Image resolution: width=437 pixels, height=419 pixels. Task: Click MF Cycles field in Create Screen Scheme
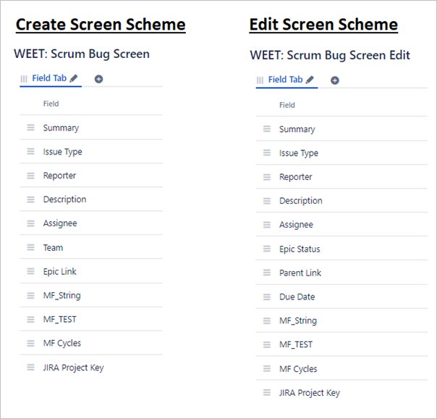point(62,344)
